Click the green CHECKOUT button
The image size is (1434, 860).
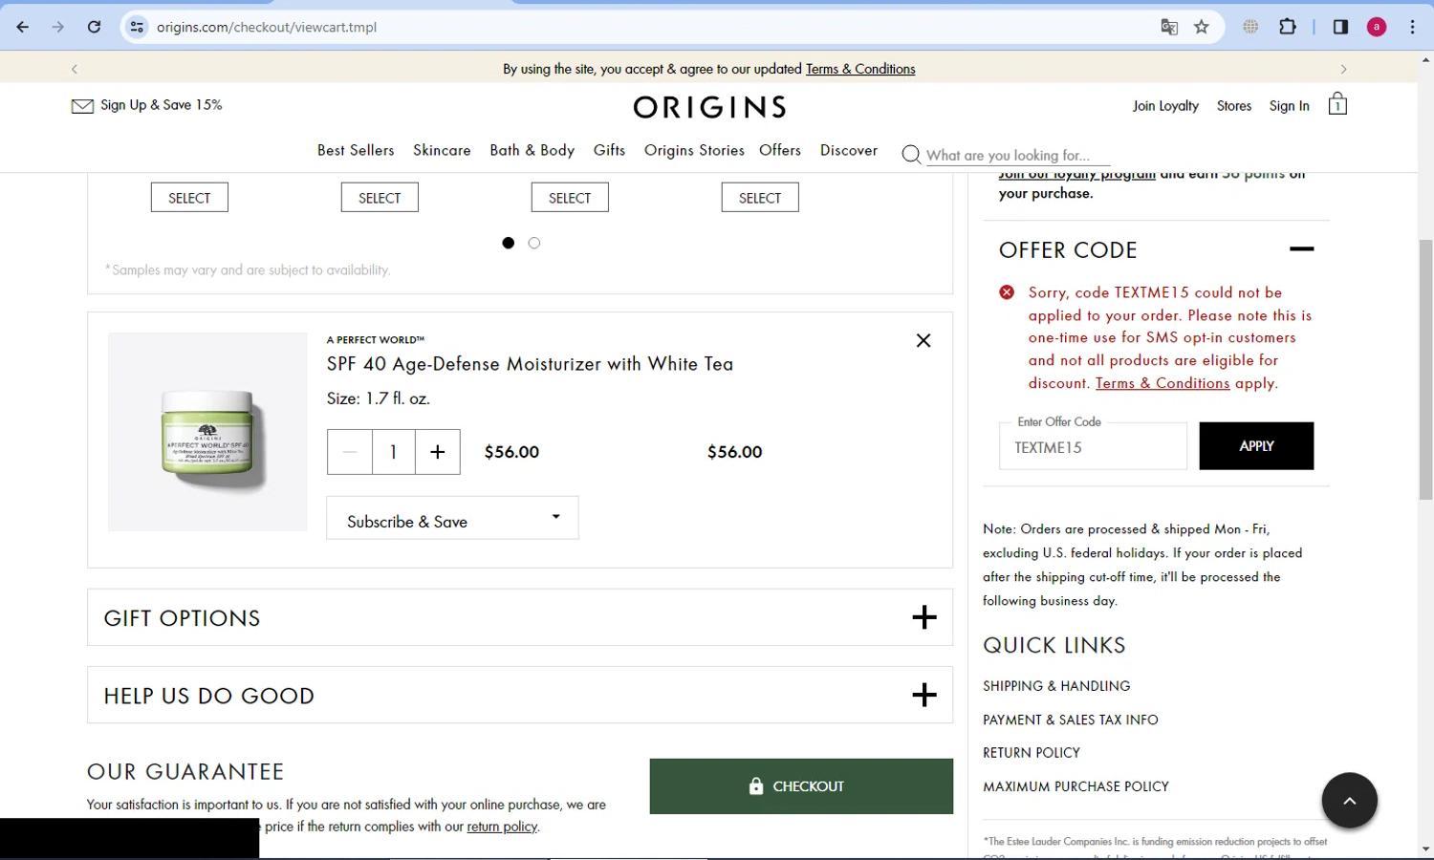click(801, 786)
